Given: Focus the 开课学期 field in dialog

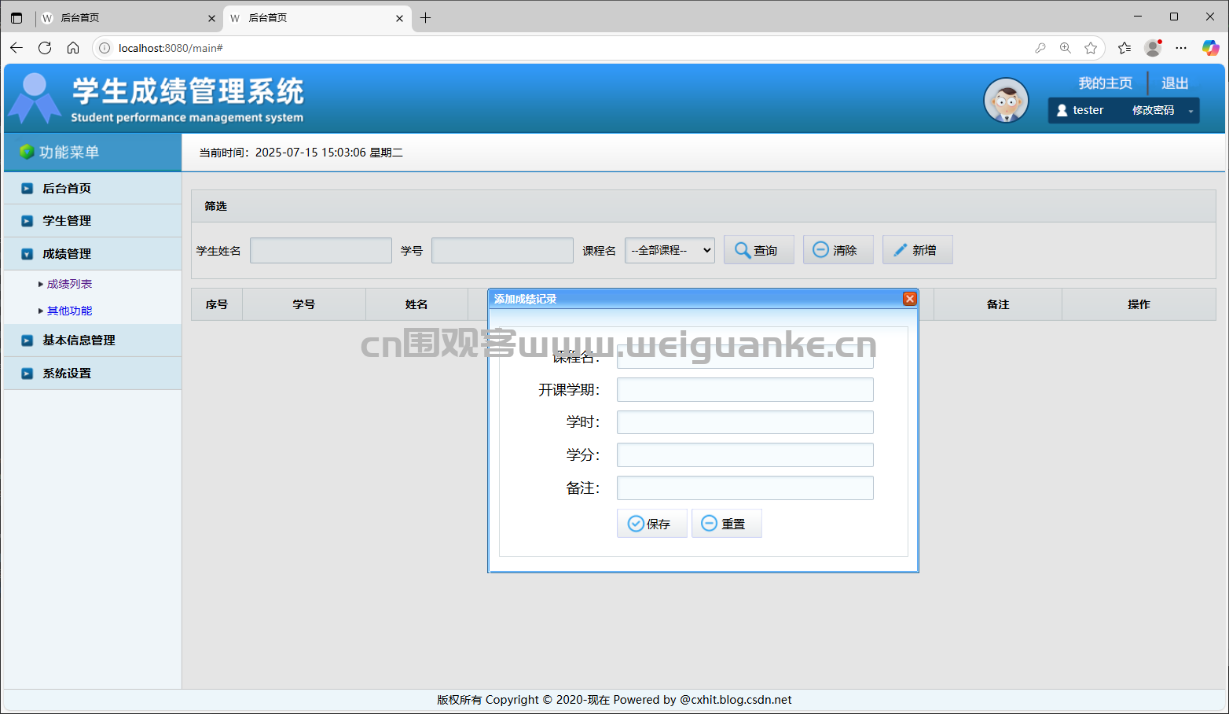Looking at the screenshot, I should pos(745,389).
